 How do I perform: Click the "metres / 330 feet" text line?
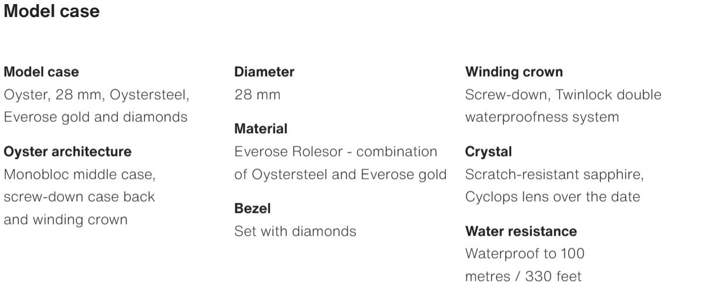point(523,276)
